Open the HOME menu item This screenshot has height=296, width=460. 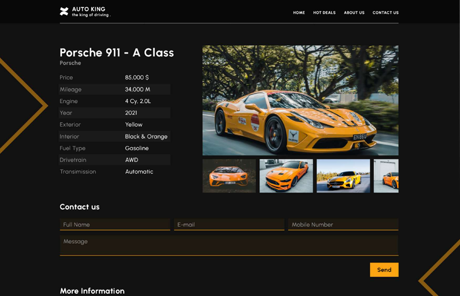(x=299, y=12)
